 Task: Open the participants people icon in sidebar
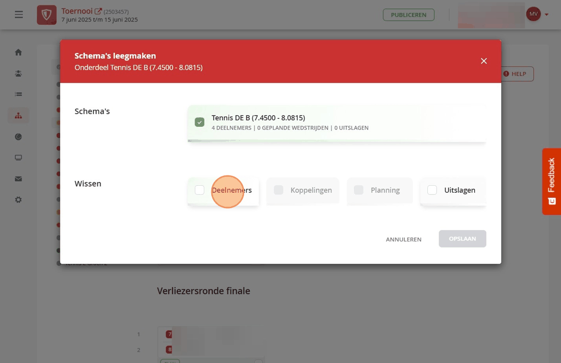[x=18, y=73]
